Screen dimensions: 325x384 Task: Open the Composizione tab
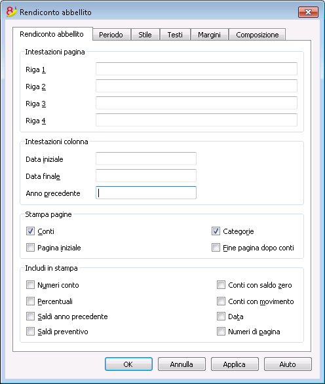click(257, 35)
